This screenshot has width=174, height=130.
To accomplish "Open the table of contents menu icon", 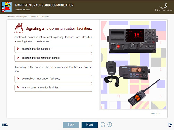I will [5, 124].
